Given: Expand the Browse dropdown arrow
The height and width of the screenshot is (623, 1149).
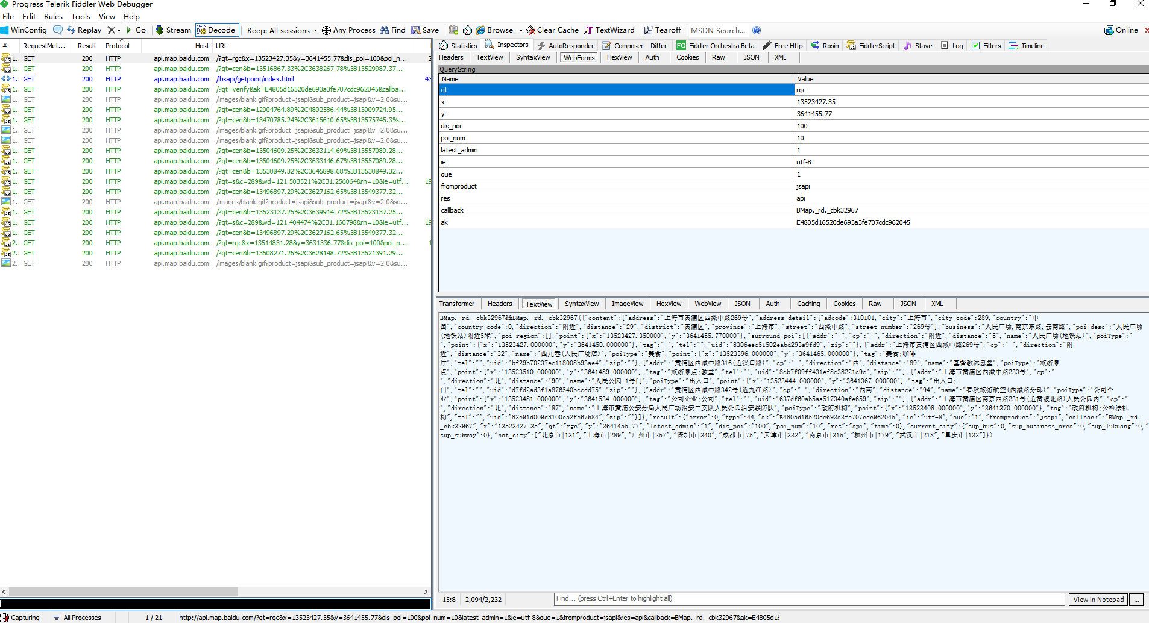Looking at the screenshot, I should pyautogui.click(x=521, y=30).
